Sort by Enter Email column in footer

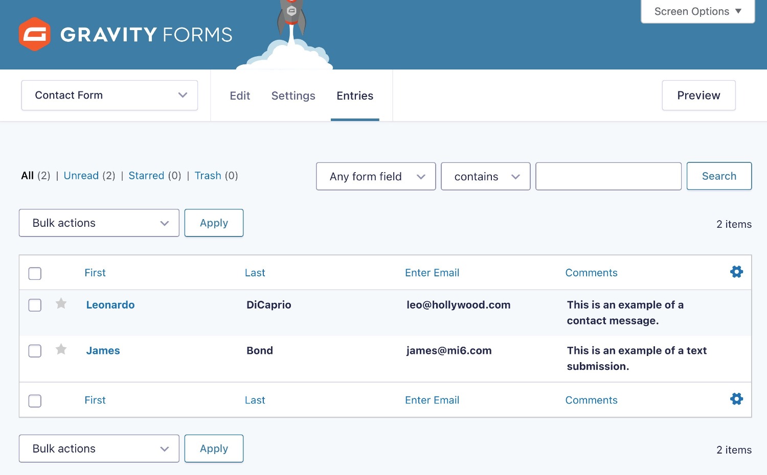[x=432, y=400]
